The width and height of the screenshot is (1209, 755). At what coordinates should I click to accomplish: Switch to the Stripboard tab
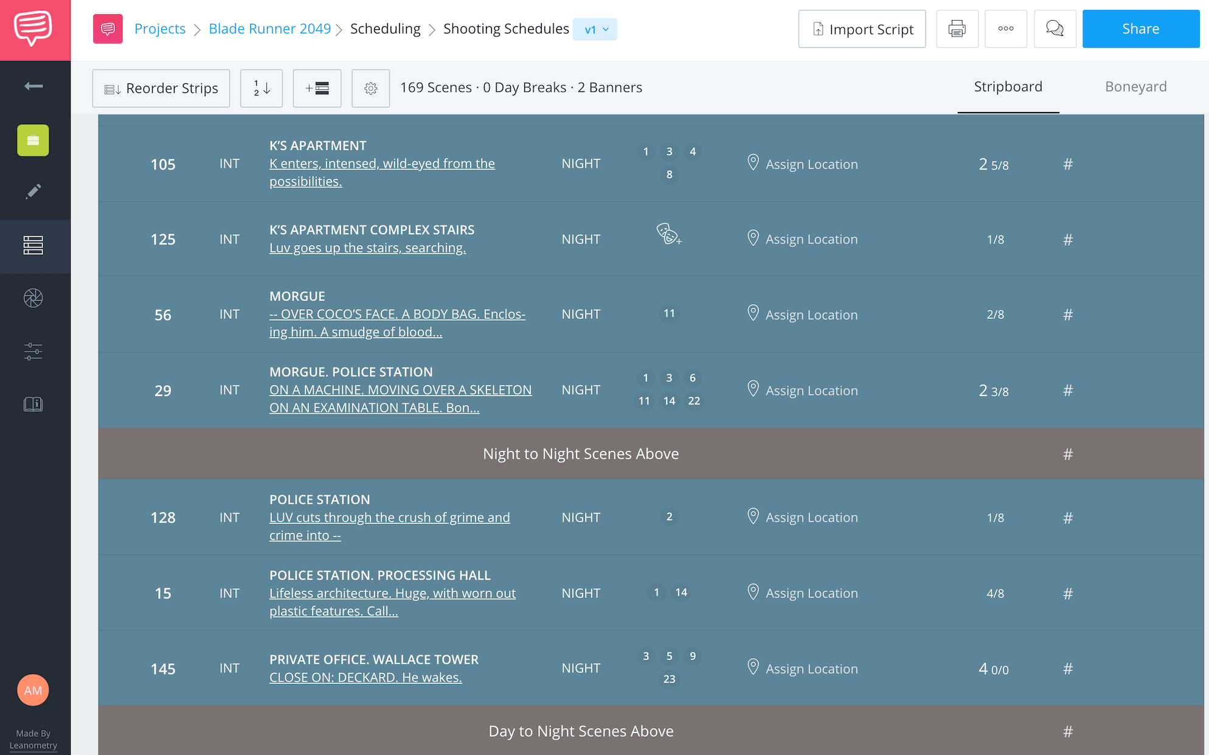pos(1008,87)
